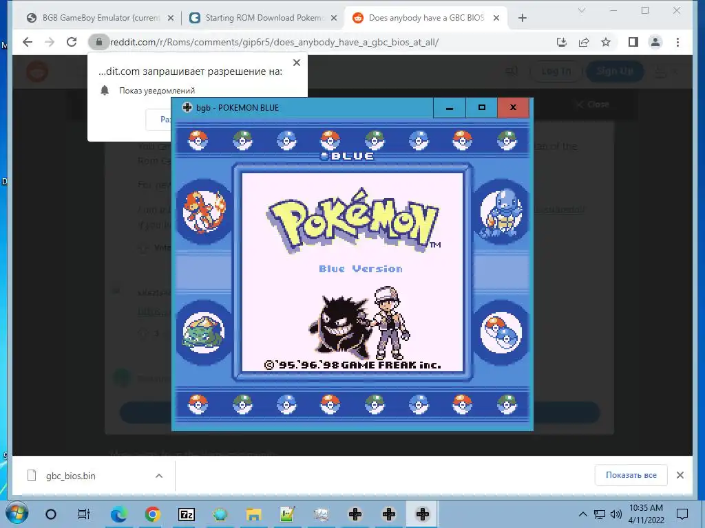Launch Microsoft Edge from the taskbar
The width and height of the screenshot is (705, 528).
click(x=118, y=514)
